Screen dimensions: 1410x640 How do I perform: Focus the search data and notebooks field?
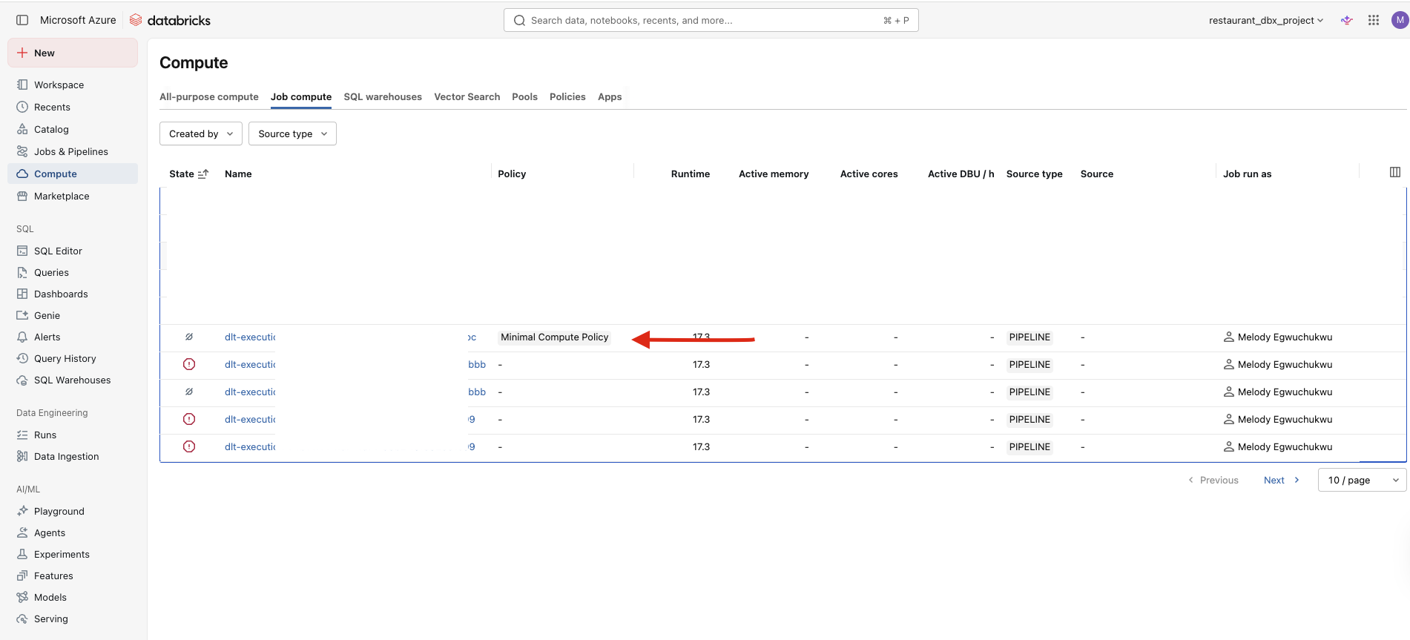[x=705, y=20]
